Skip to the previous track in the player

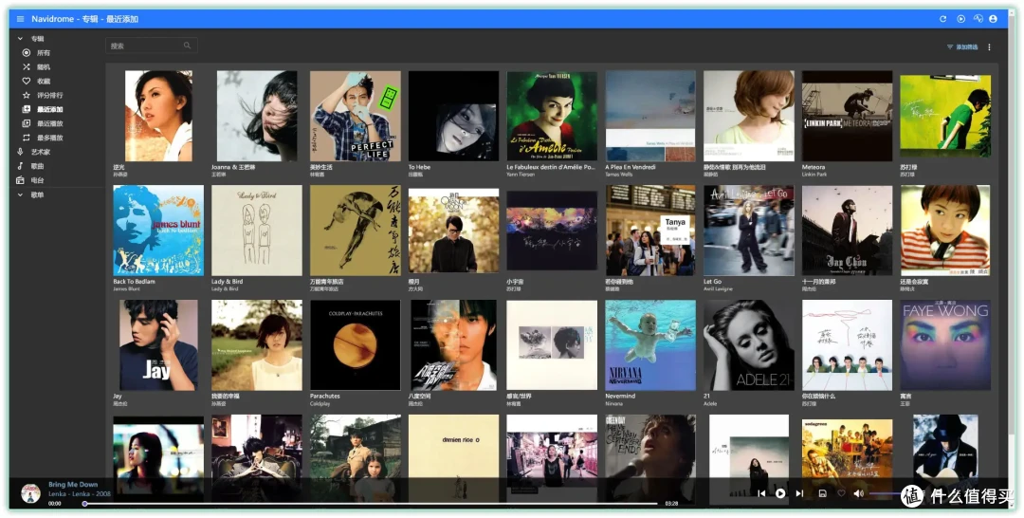(x=761, y=494)
